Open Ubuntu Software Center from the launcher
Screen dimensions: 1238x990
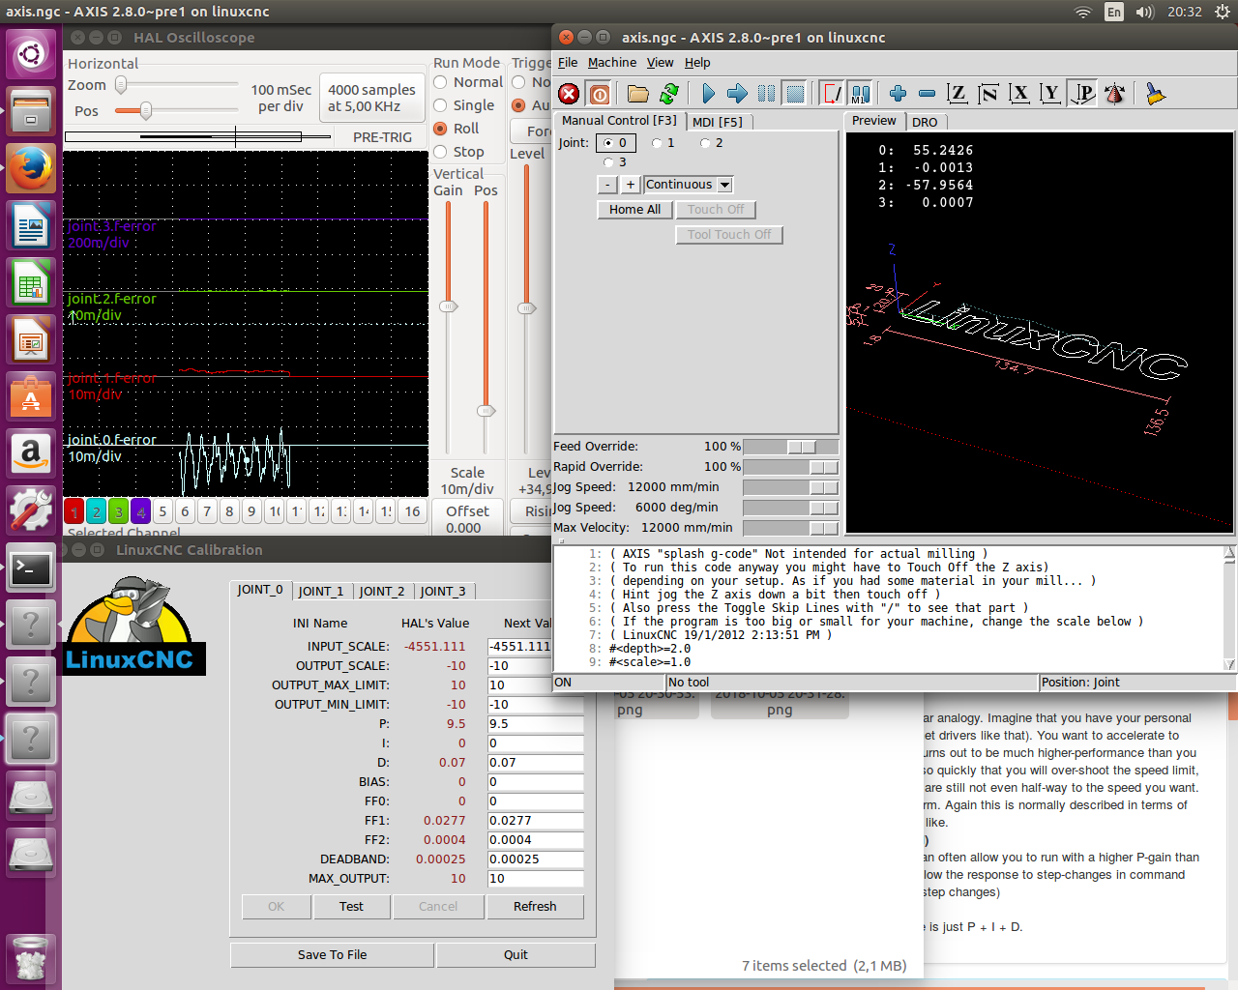[x=31, y=397]
